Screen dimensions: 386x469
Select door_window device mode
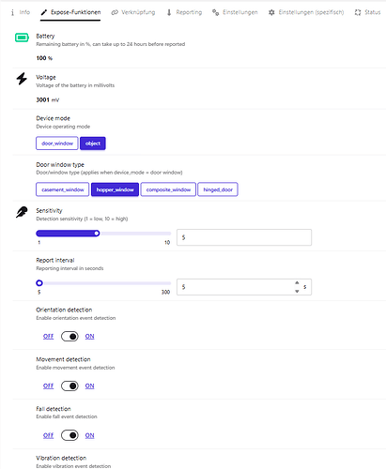pyautogui.click(x=57, y=144)
